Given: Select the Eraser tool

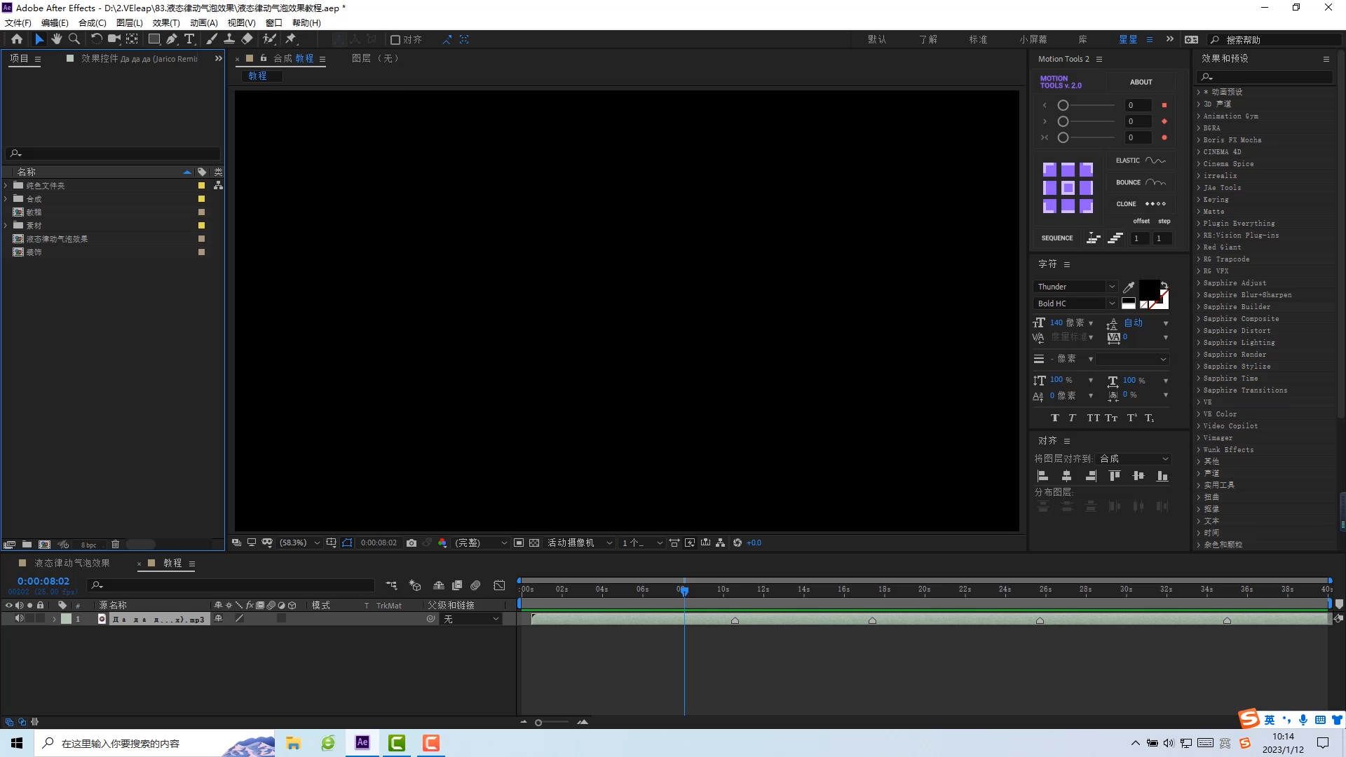Looking at the screenshot, I should tap(247, 39).
